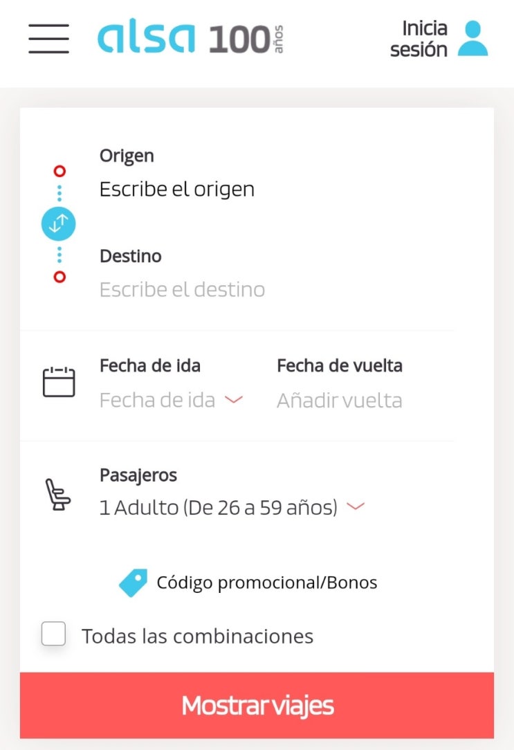Screen dimensions: 514x750
Task: Select Añadir vuelta return date
Action: click(340, 401)
